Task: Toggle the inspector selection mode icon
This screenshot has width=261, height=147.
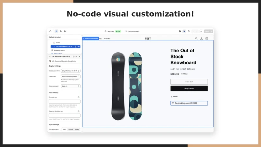Action: coord(184,31)
